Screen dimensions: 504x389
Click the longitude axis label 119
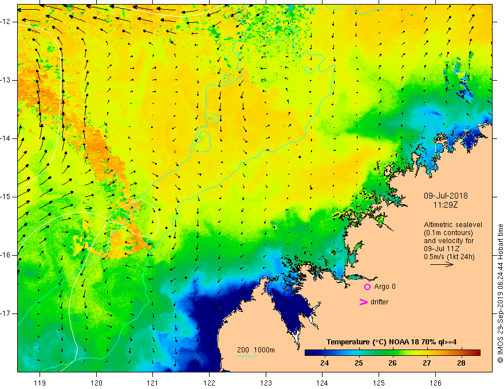[x=40, y=383]
